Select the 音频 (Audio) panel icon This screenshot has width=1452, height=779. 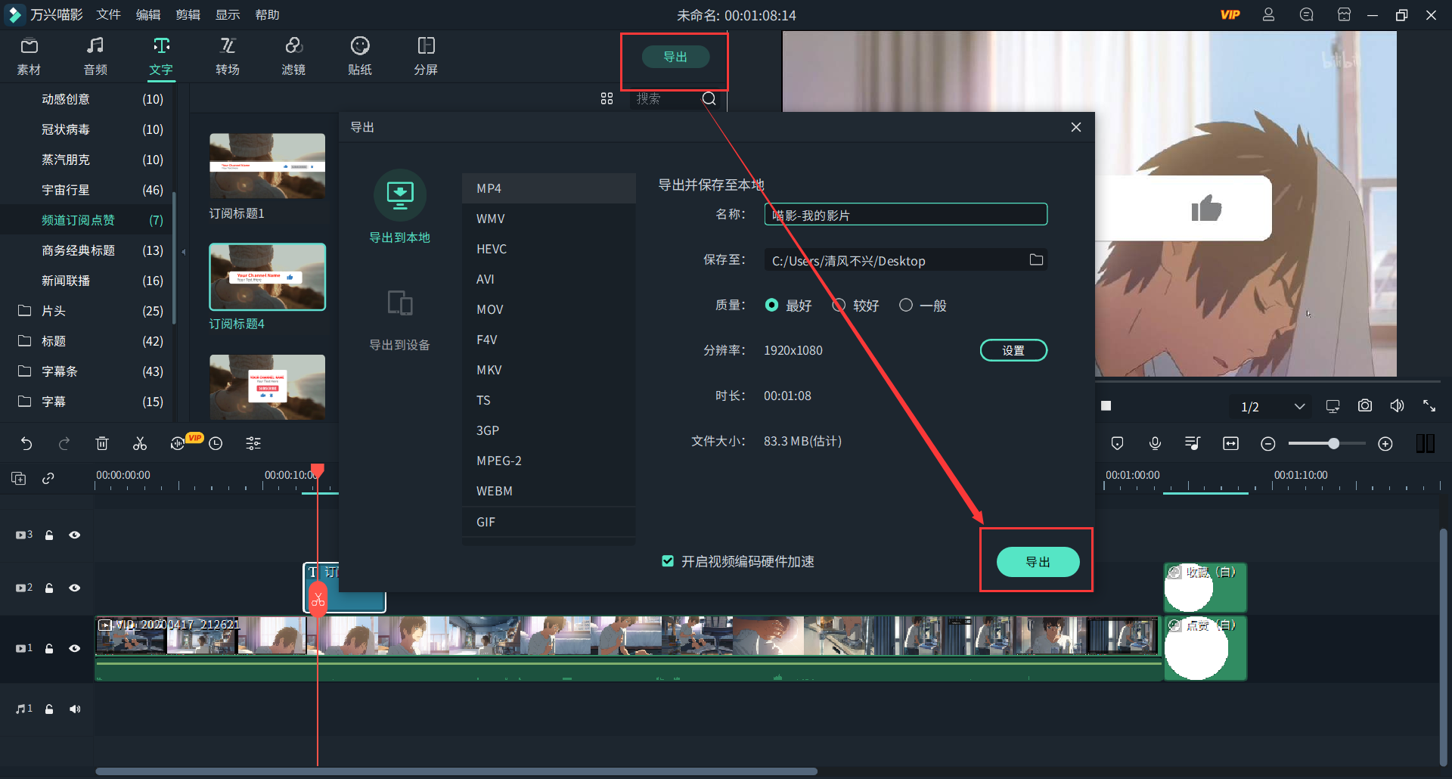[95, 55]
